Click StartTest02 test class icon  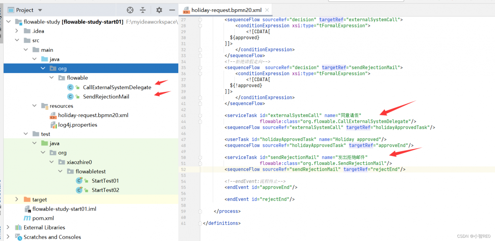79,190
